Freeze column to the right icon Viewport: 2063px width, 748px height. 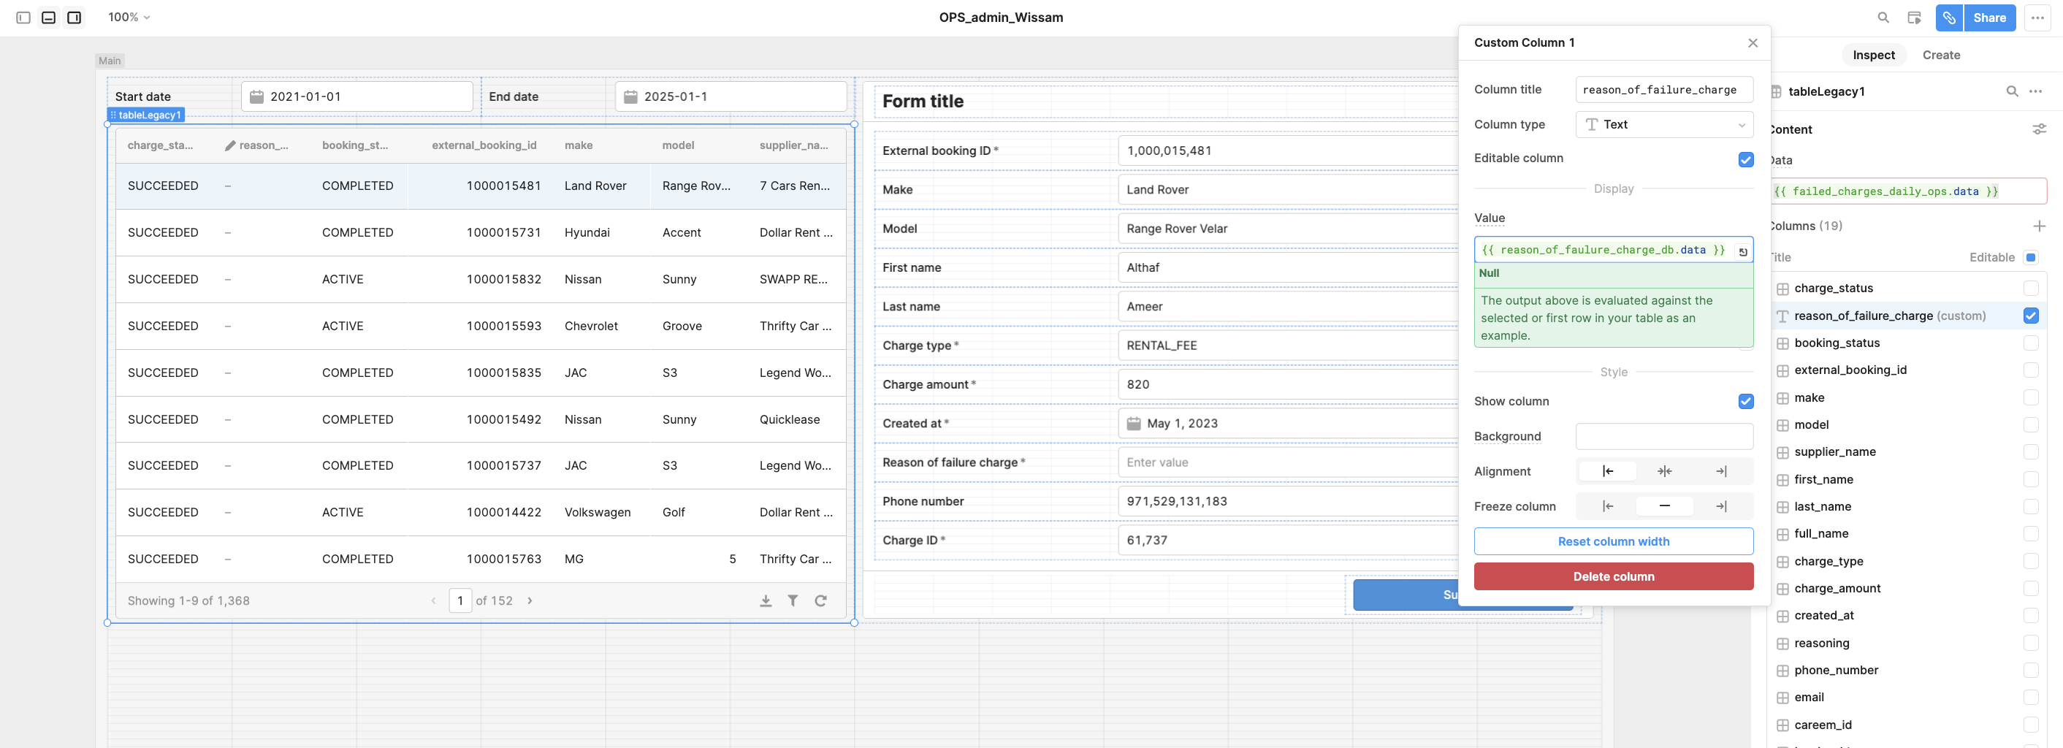[1721, 506]
